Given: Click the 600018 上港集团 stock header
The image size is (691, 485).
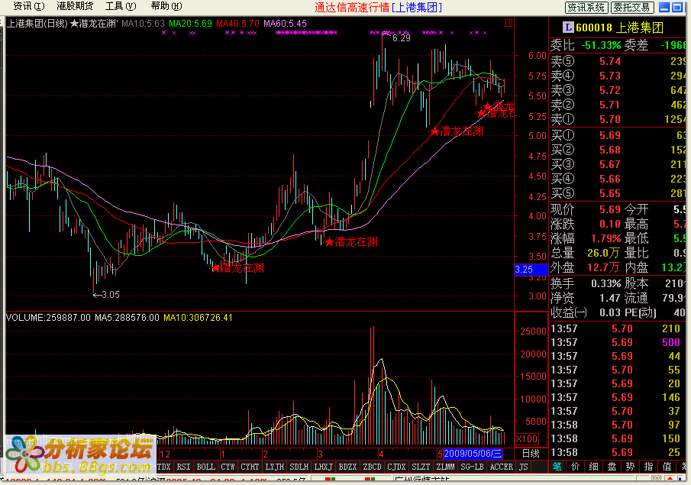Looking at the screenshot, I should click(619, 27).
